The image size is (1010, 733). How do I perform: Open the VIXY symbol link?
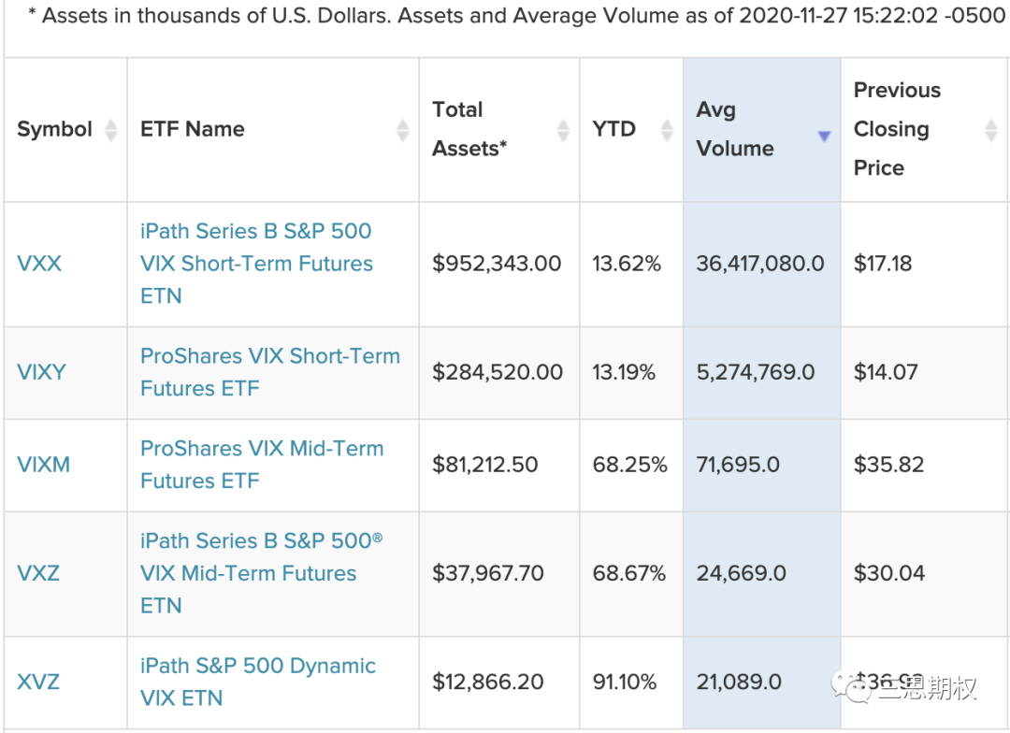click(41, 372)
